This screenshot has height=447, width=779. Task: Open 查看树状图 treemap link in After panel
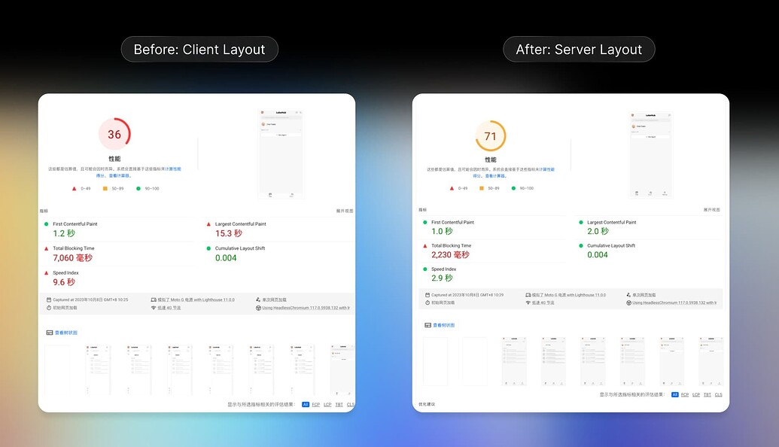[443, 325]
